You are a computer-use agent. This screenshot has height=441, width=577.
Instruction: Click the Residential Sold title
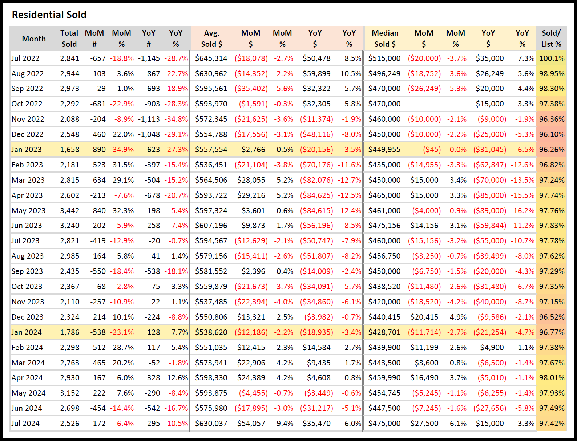pyautogui.click(x=49, y=15)
